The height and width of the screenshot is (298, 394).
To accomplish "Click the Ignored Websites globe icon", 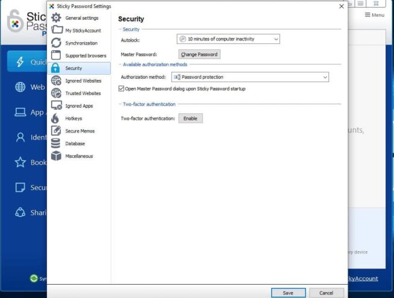I will click(x=56, y=81).
